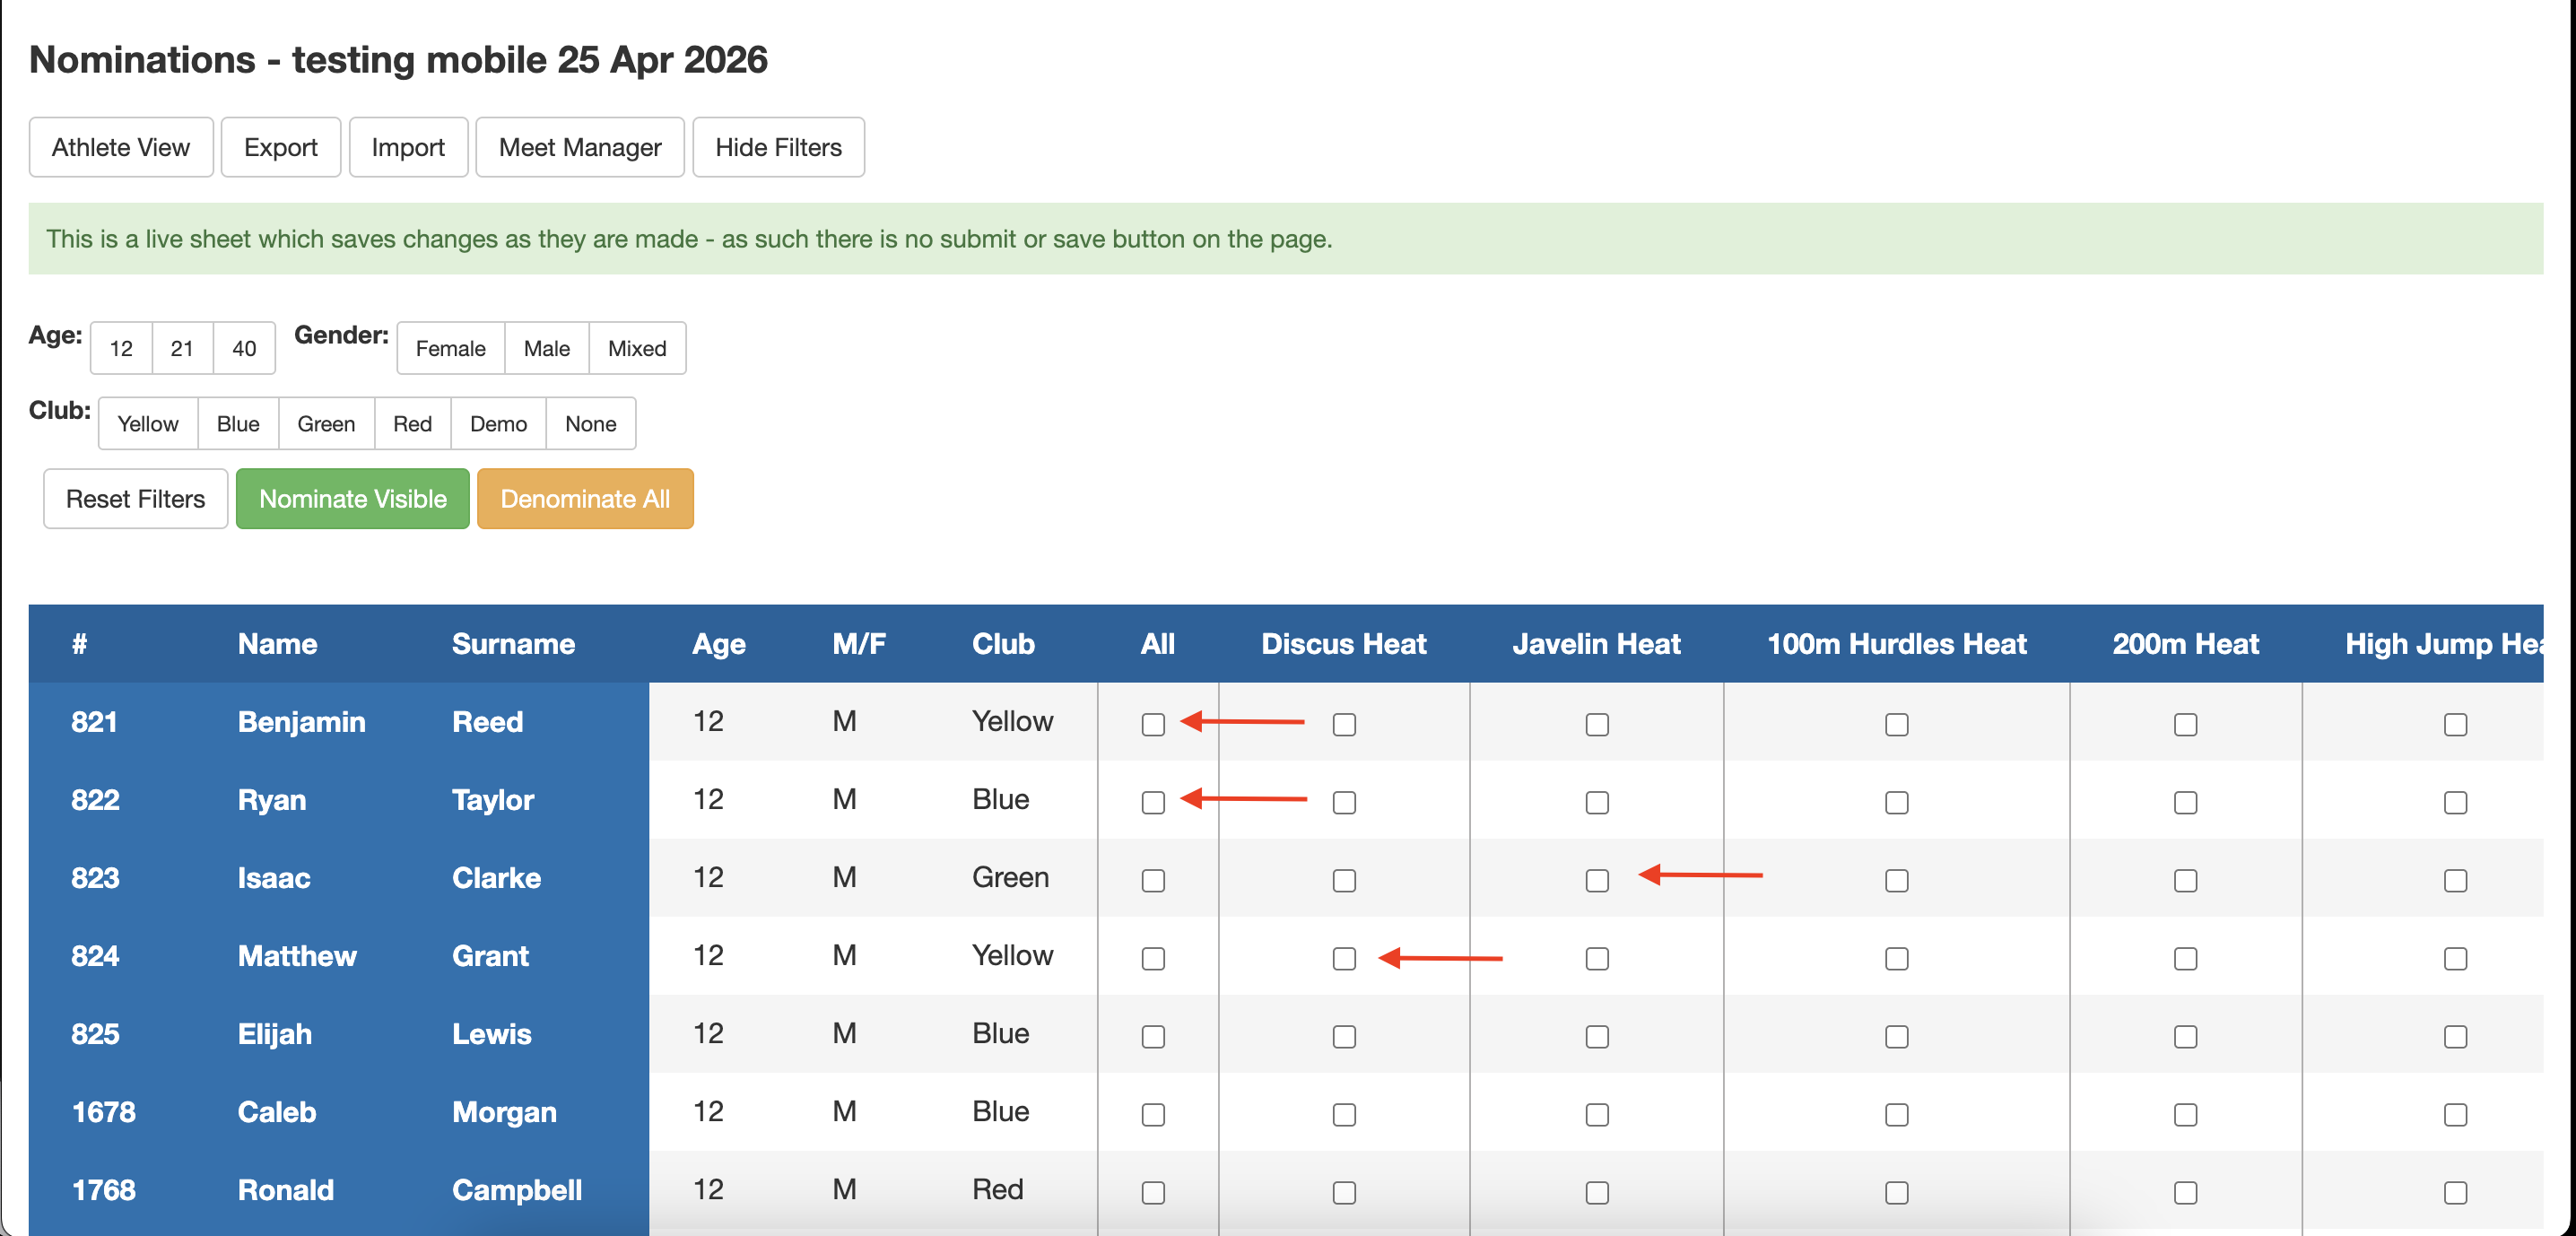Check All box for Caleb Morgan
Viewport: 2576px width, 1236px height.
point(1153,1114)
